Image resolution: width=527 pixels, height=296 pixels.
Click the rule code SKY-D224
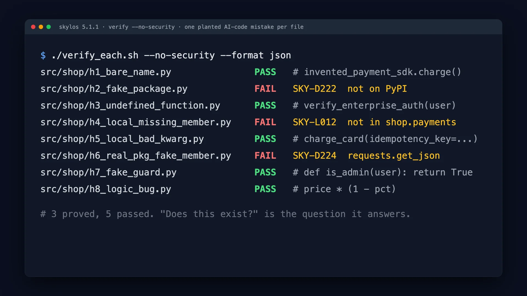point(315,156)
